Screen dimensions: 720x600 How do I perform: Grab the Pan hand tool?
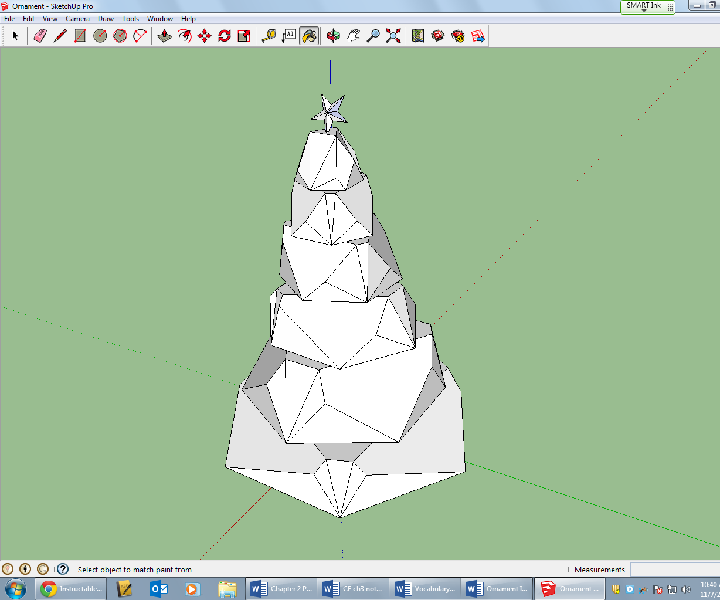click(x=353, y=36)
